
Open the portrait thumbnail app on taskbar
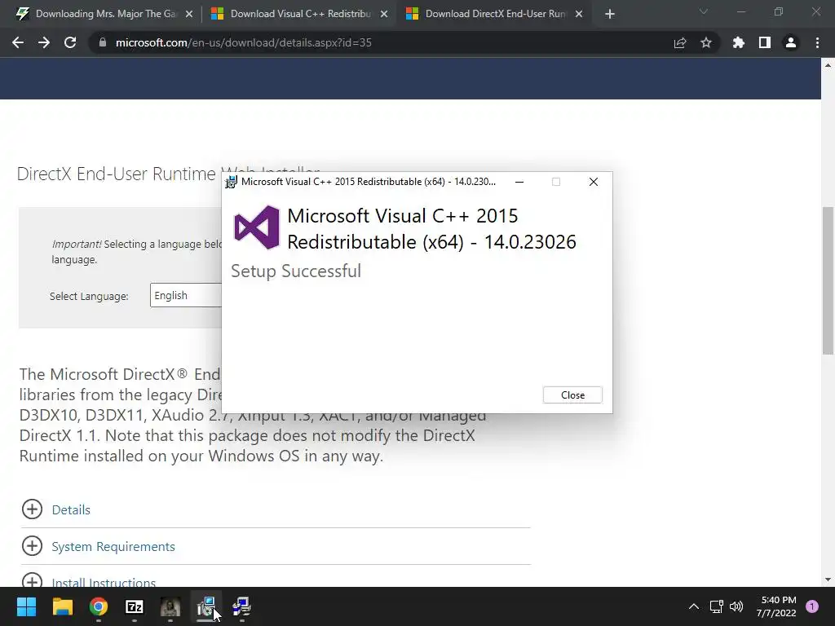coord(170,606)
